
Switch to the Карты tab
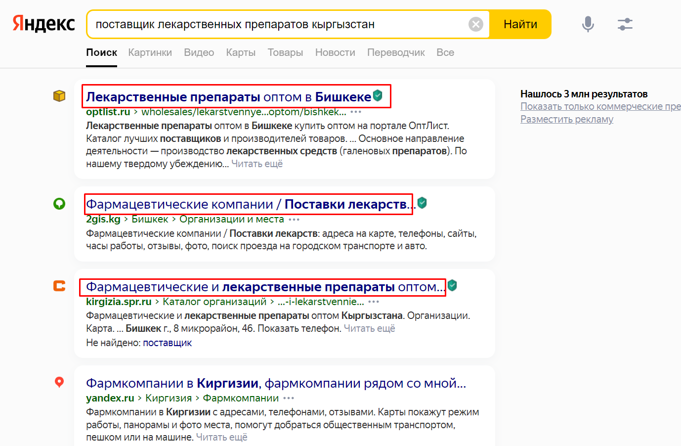pyautogui.click(x=241, y=52)
